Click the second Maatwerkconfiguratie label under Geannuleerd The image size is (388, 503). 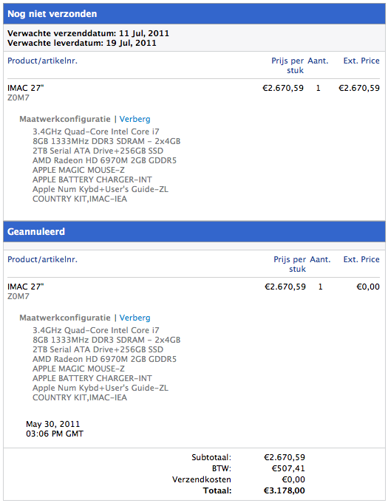pyautogui.click(x=65, y=318)
